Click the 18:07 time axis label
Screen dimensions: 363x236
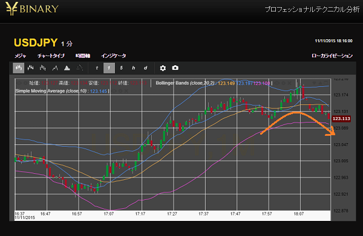(x=299, y=214)
